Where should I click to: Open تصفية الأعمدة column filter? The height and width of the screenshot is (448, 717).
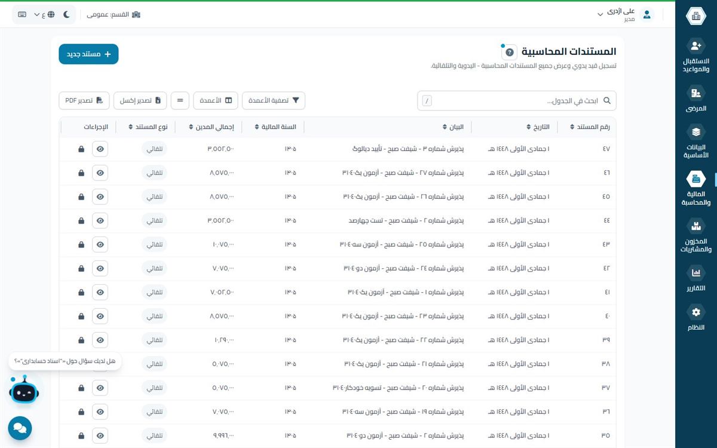click(274, 100)
